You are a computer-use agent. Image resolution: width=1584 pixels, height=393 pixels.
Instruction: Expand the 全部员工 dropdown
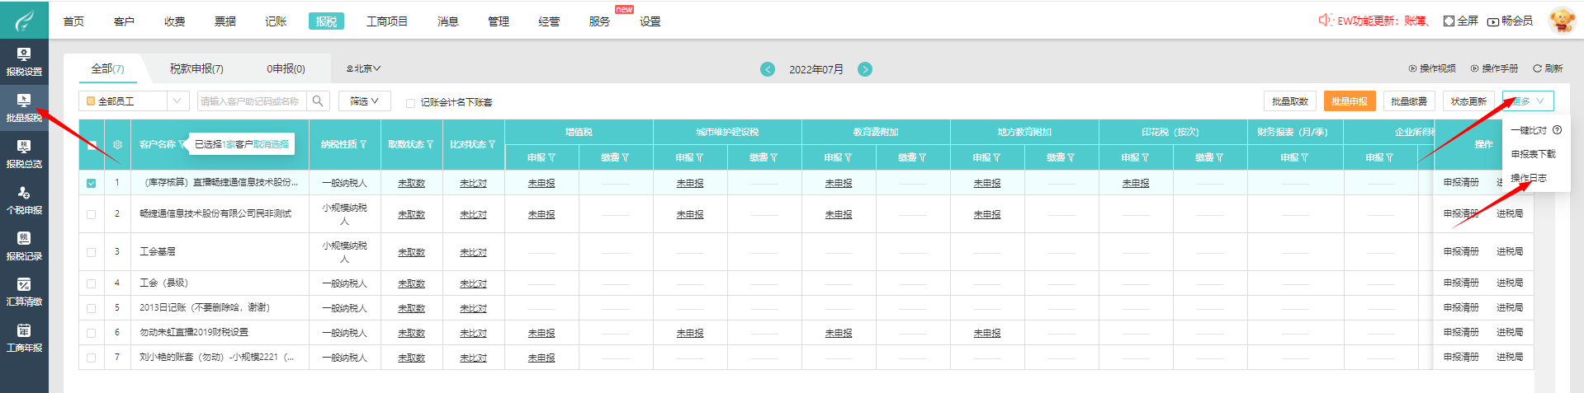click(x=177, y=101)
